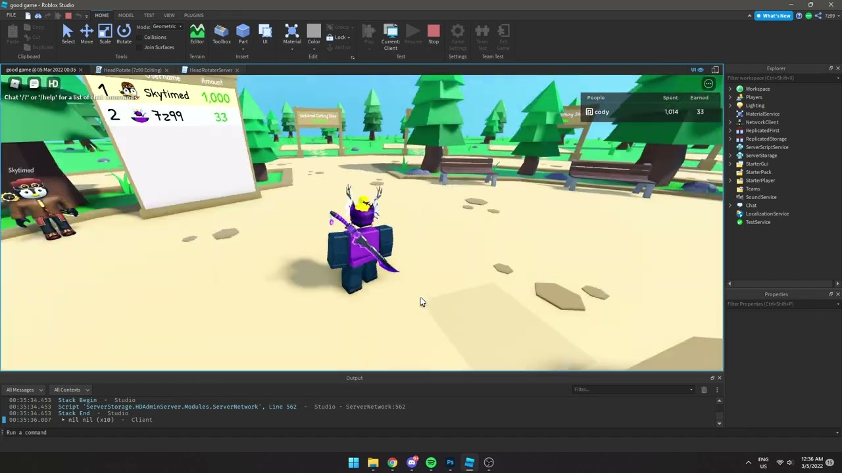Open the Lock dropdown
This screenshot has height=473, width=842.
click(x=339, y=37)
